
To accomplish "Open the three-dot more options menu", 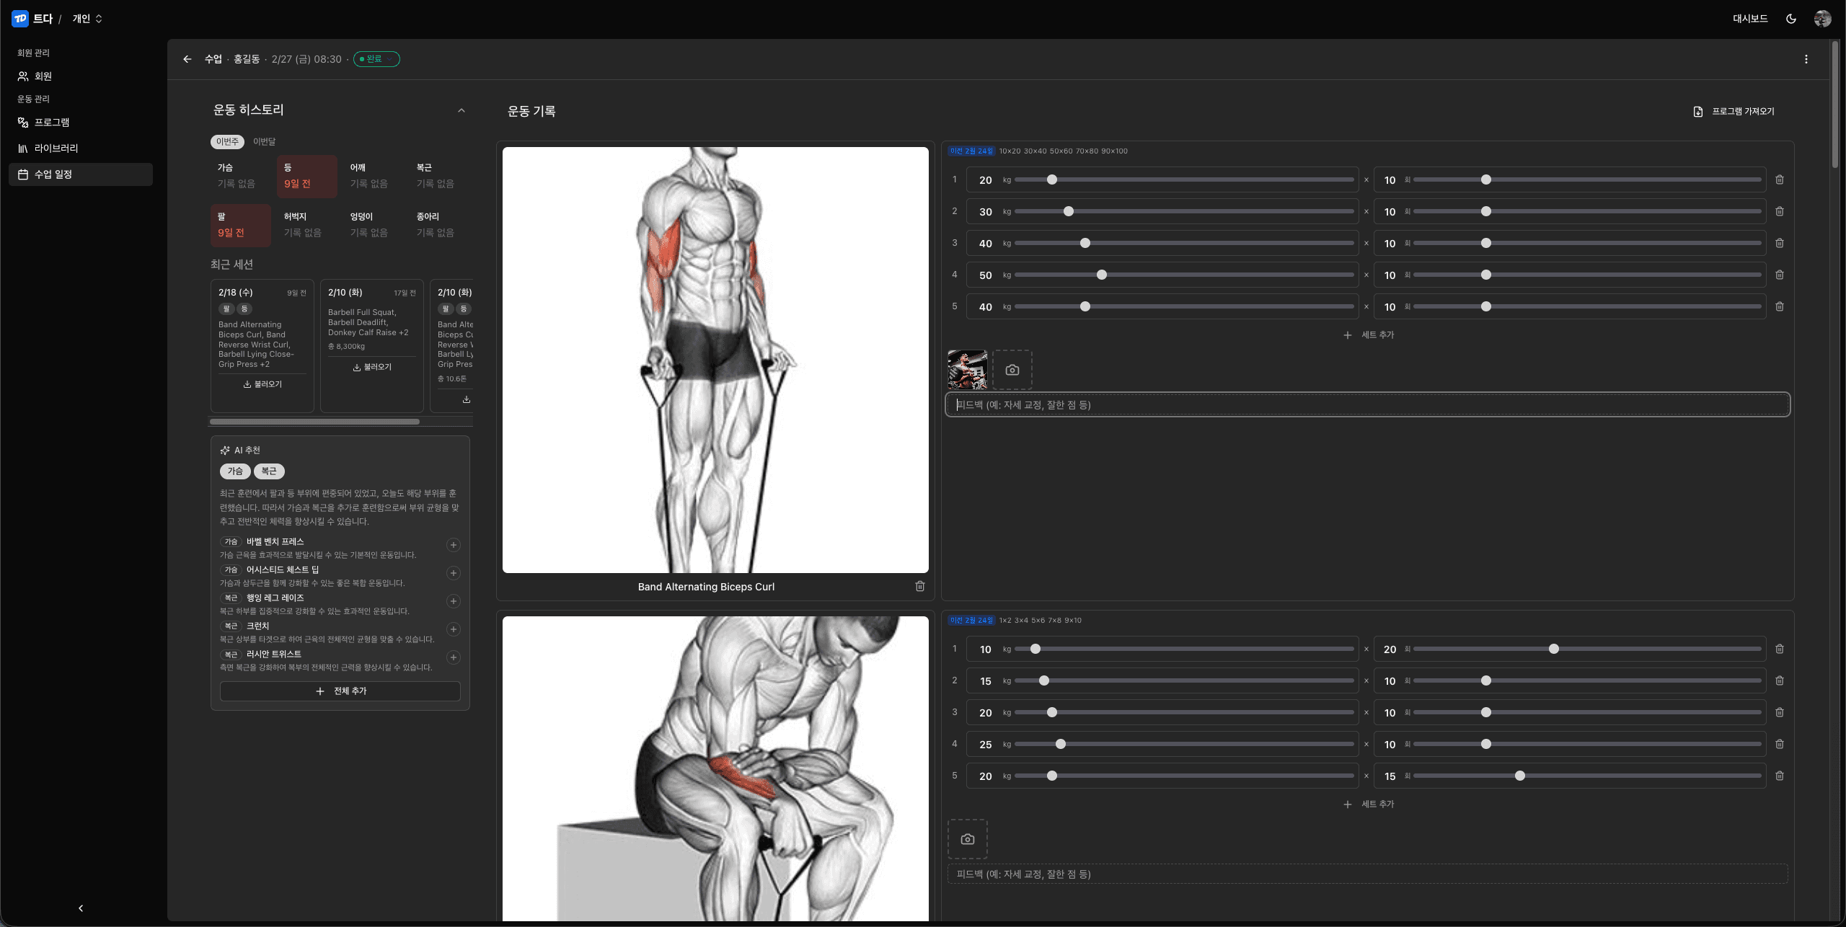I will pyautogui.click(x=1806, y=59).
